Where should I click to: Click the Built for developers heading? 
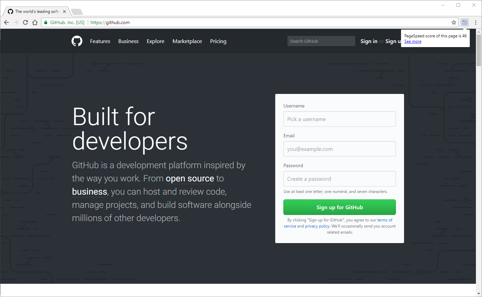pyautogui.click(x=130, y=129)
